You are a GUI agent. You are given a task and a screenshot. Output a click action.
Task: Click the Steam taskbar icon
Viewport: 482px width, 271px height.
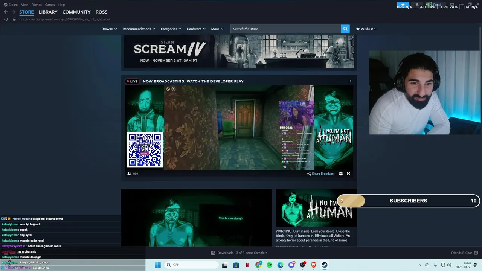324,265
